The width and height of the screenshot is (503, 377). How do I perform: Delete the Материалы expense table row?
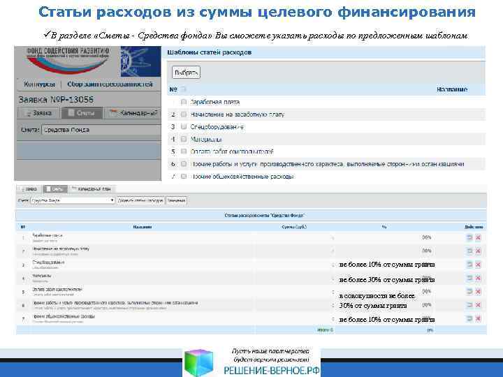click(x=478, y=278)
